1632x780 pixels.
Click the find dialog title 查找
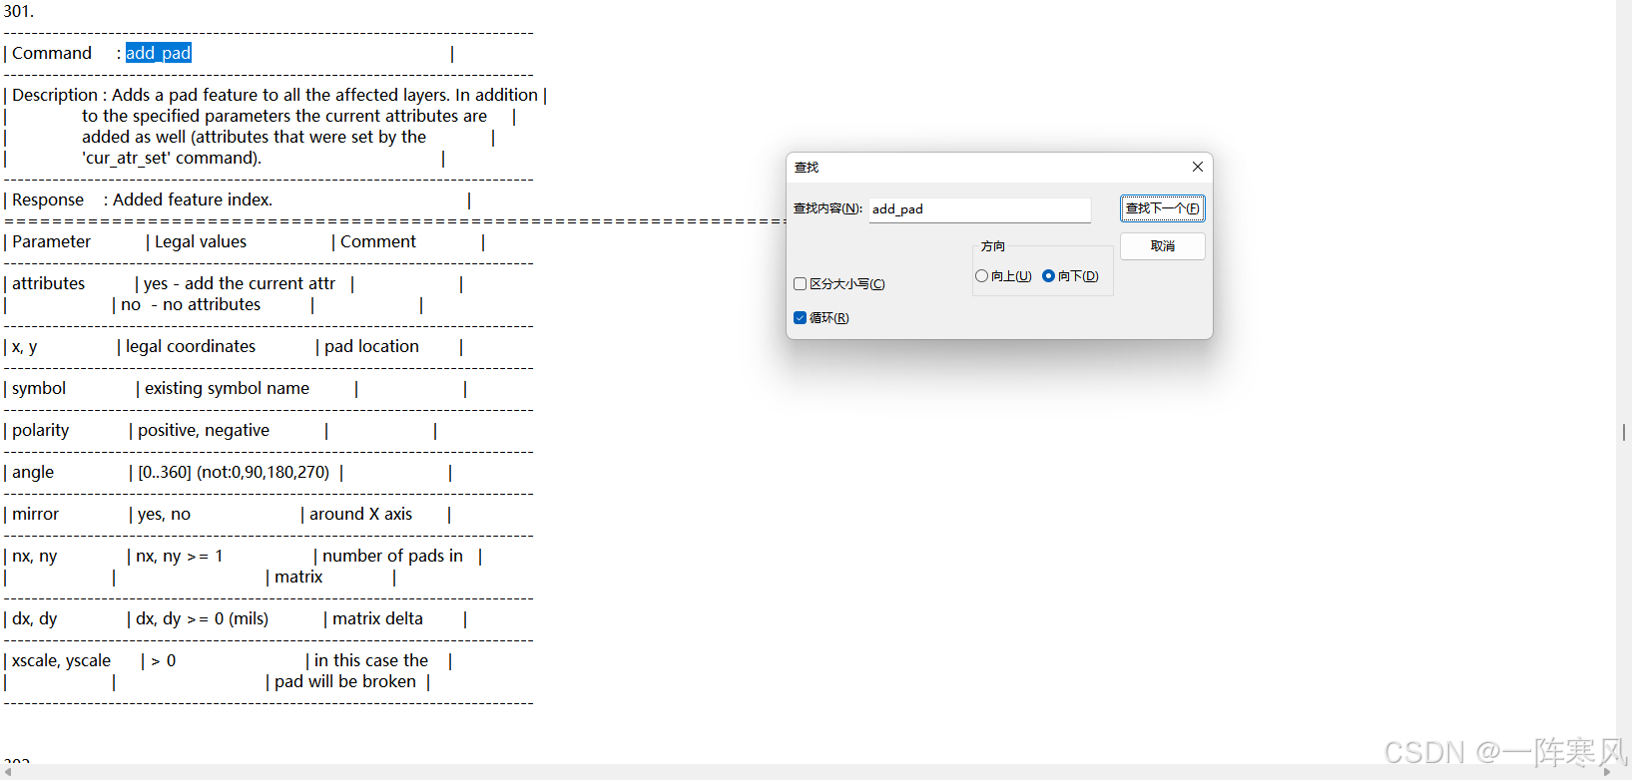coord(807,168)
